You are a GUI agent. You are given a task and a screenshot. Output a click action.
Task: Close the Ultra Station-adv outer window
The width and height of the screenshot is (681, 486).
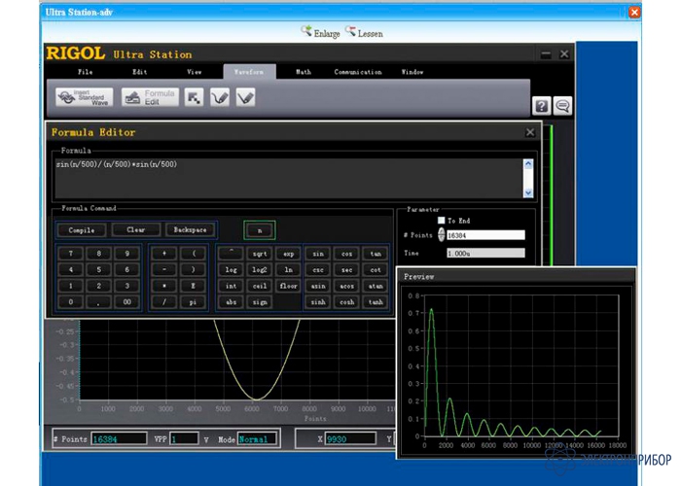click(634, 12)
